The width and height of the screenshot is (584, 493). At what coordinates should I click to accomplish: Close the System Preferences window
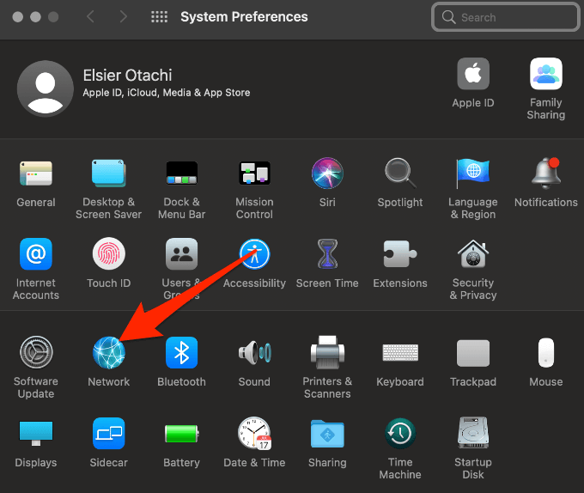[18, 17]
